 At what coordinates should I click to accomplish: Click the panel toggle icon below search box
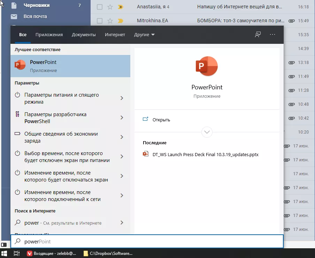(4, 245)
